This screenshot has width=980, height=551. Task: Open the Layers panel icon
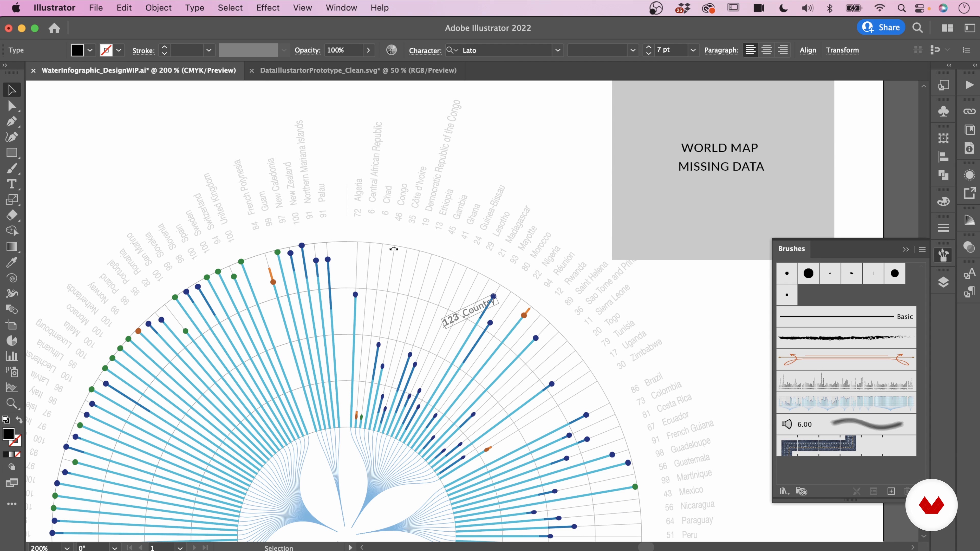pyautogui.click(x=944, y=282)
